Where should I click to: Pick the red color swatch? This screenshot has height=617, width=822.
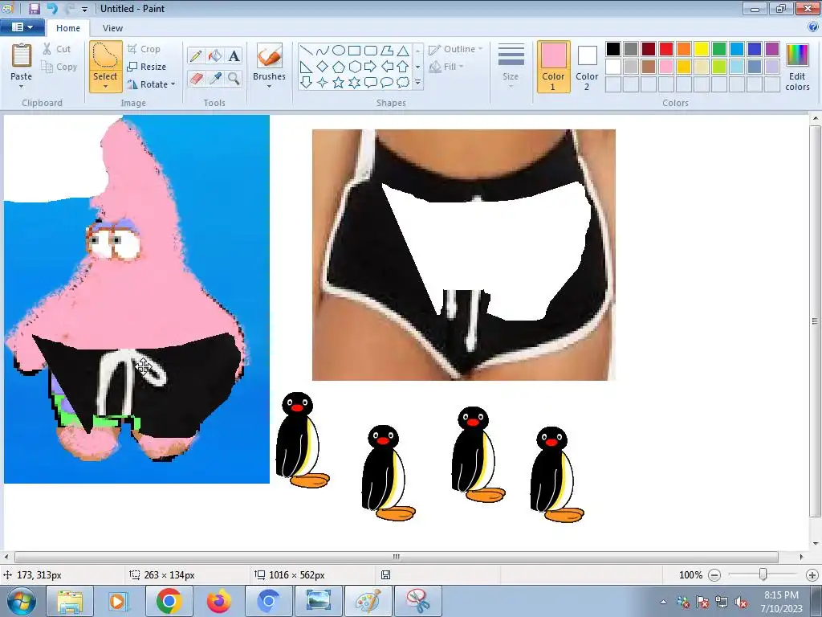click(x=666, y=49)
